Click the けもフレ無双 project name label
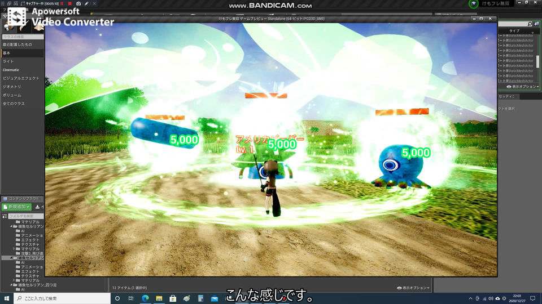542x304 pixels. point(496,3)
